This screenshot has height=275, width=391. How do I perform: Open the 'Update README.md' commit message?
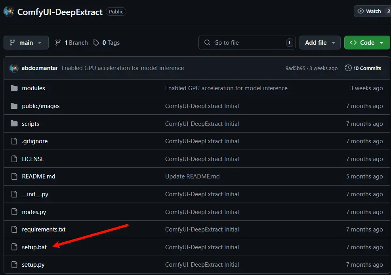click(x=192, y=176)
